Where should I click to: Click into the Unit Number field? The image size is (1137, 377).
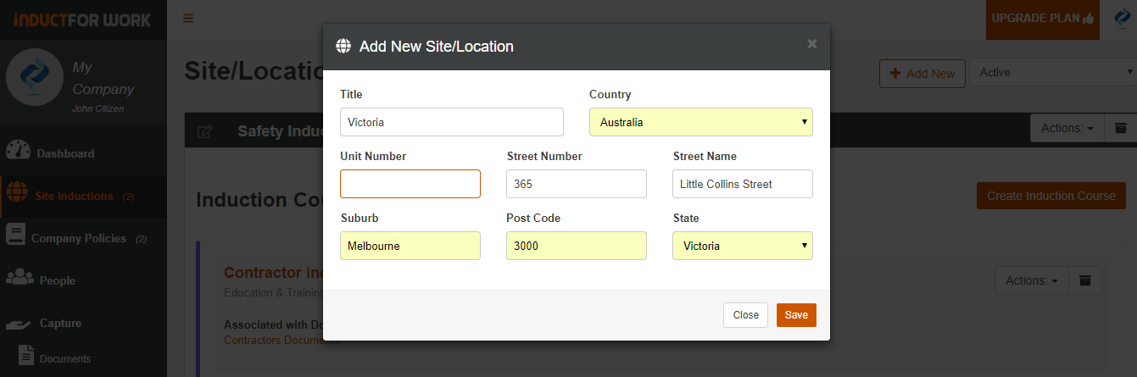[x=410, y=184]
